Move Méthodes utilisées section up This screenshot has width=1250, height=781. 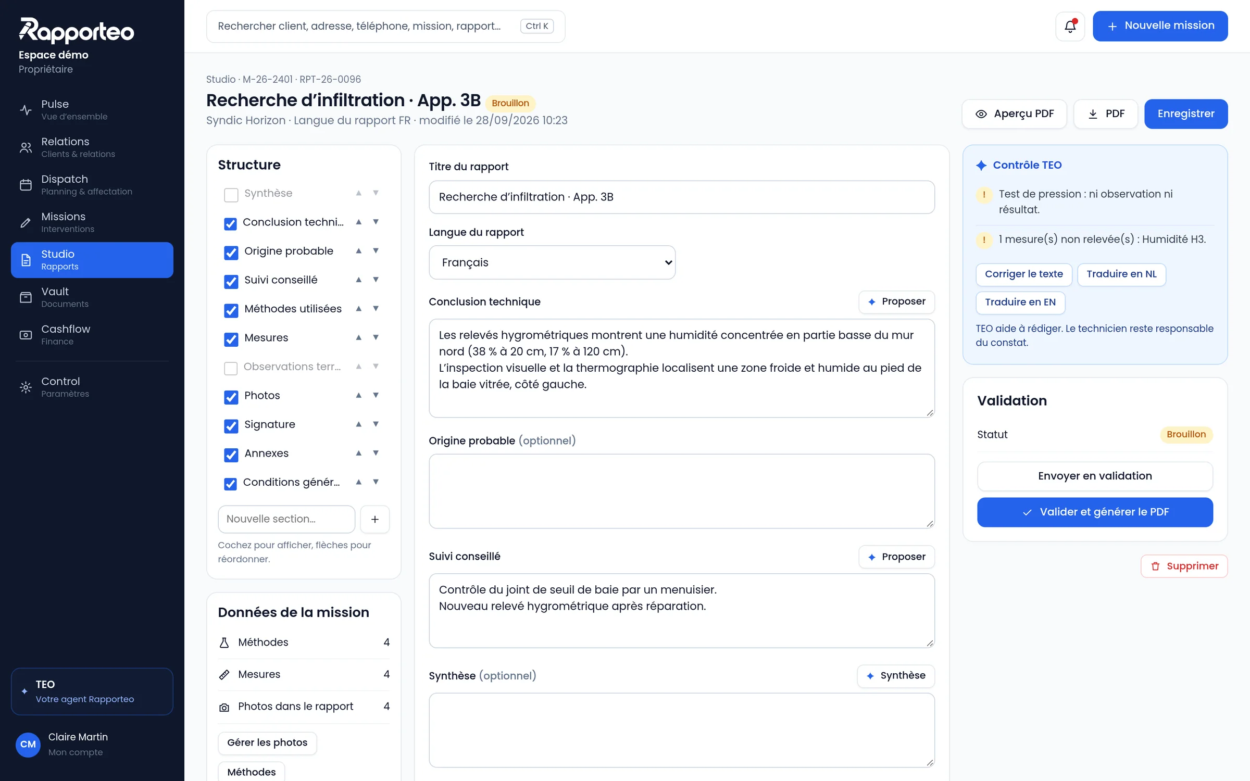(x=358, y=309)
